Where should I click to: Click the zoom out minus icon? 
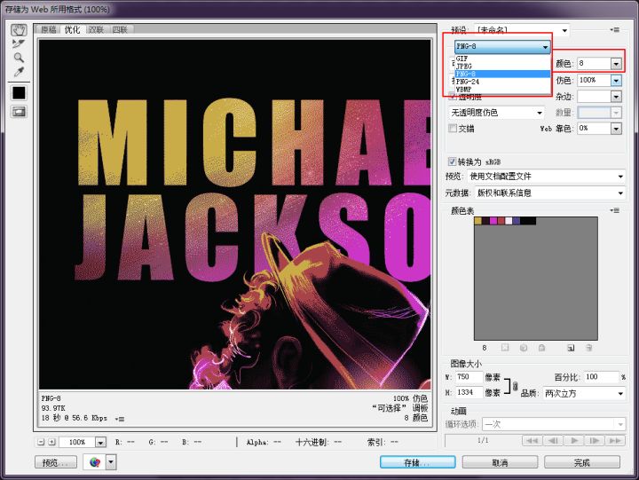41,442
